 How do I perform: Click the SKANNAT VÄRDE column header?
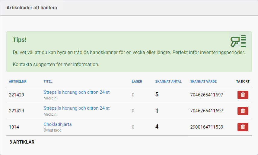(x=203, y=81)
